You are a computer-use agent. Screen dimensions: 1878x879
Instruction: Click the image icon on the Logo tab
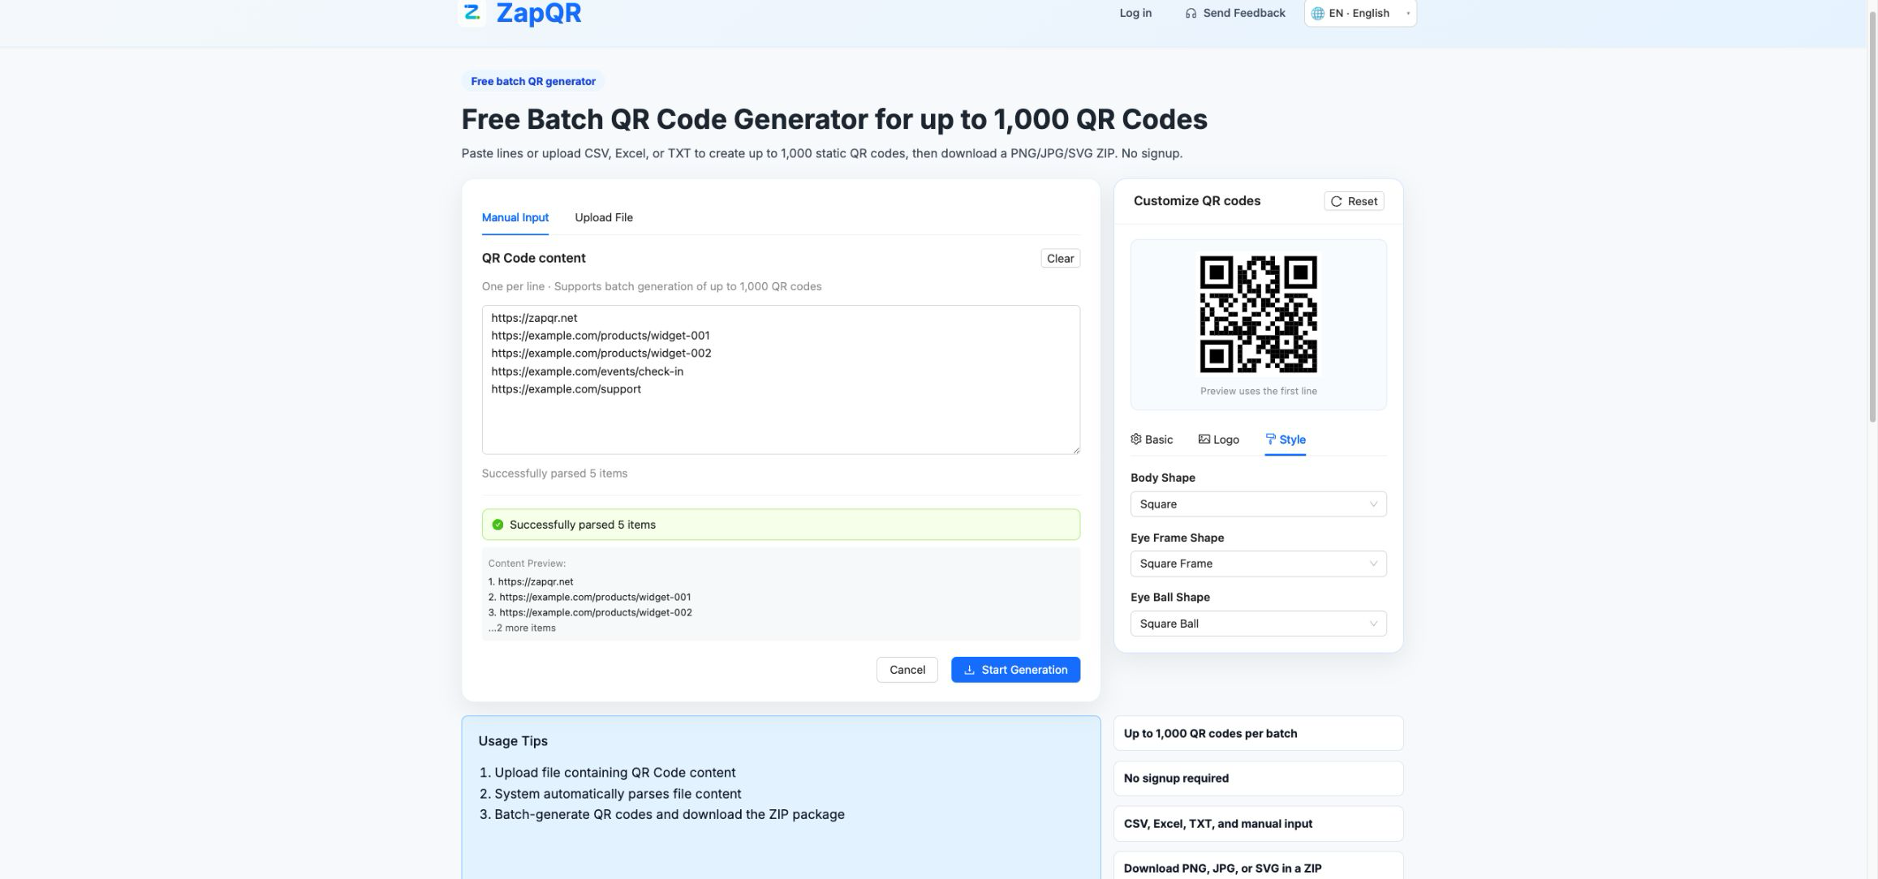(1204, 439)
